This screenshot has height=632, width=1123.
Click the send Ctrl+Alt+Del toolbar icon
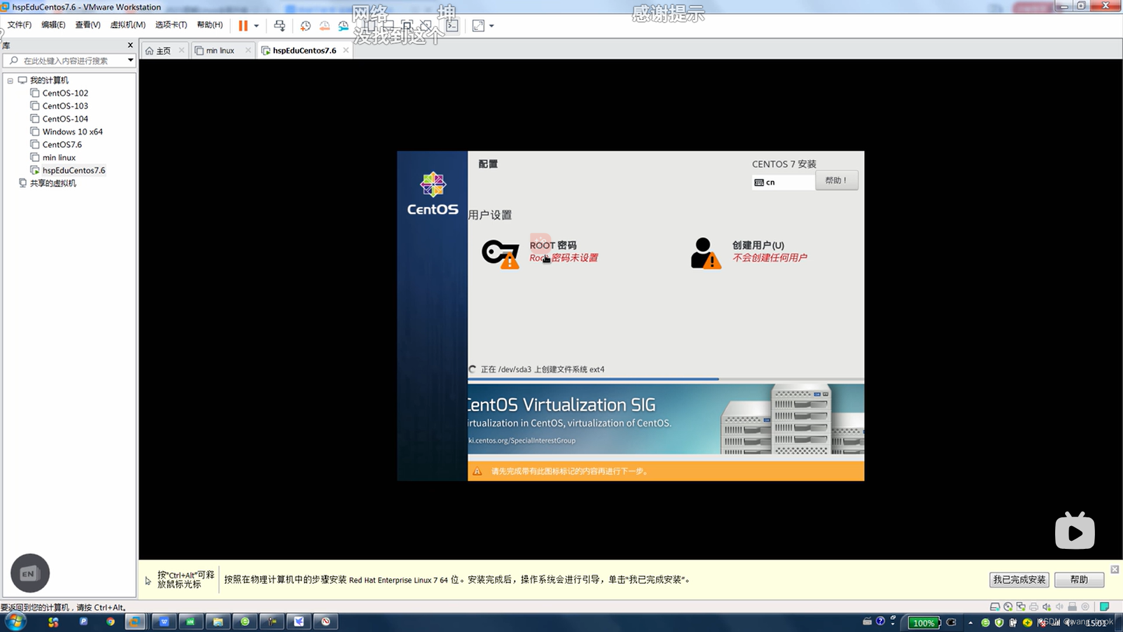pos(280,26)
